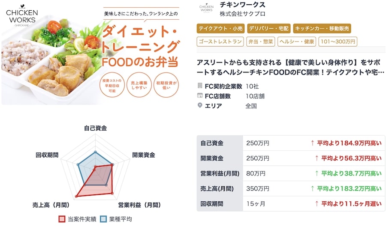The height and width of the screenshot is (227, 386).
Task: Choose the ゴーストレストラン tag
Action: pyautogui.click(x=220, y=42)
